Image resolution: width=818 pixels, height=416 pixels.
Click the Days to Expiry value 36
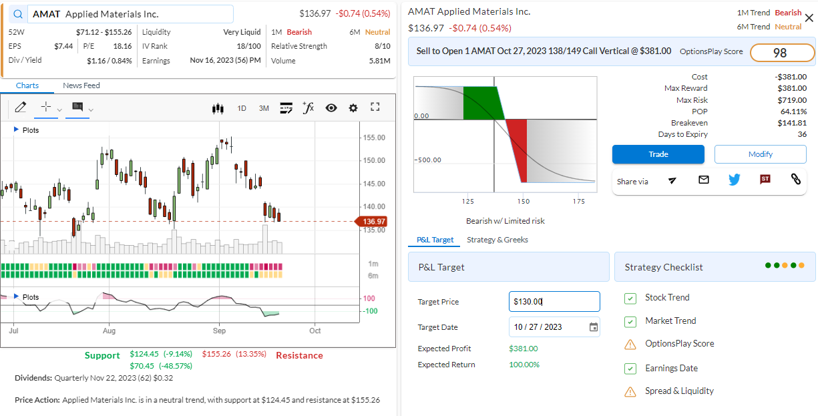(802, 134)
